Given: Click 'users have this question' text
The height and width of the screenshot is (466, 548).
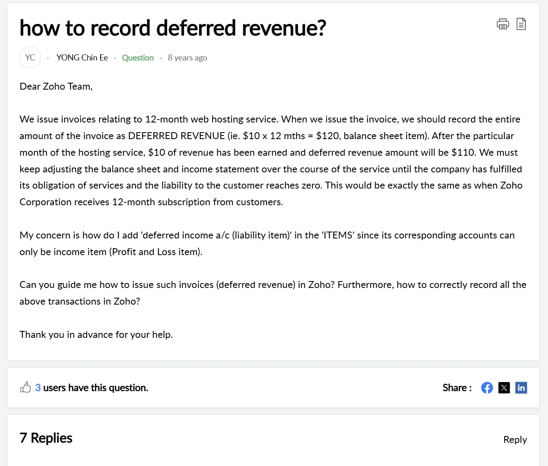Looking at the screenshot, I should pyautogui.click(x=95, y=388).
